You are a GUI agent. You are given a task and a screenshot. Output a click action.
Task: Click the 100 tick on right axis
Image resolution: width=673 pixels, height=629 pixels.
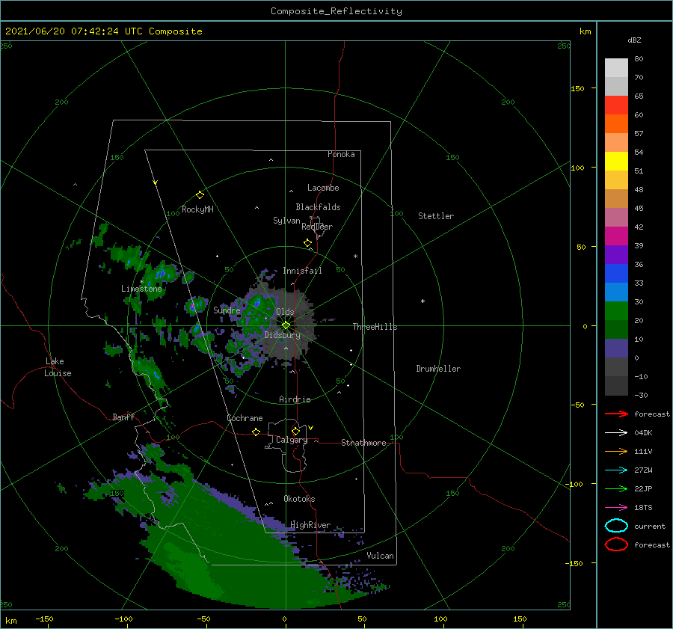click(x=577, y=168)
